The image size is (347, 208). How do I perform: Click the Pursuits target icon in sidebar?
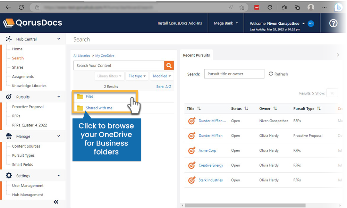coord(9,97)
